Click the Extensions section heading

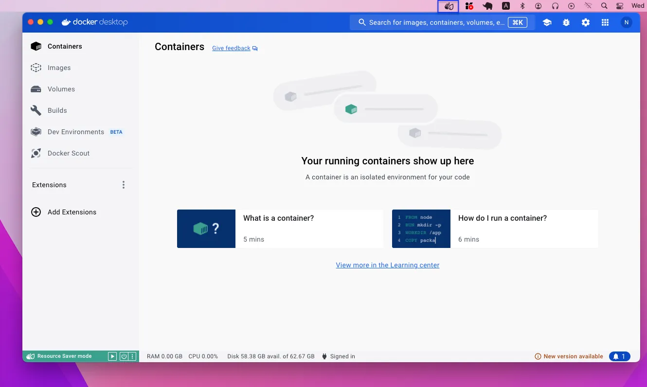click(49, 185)
